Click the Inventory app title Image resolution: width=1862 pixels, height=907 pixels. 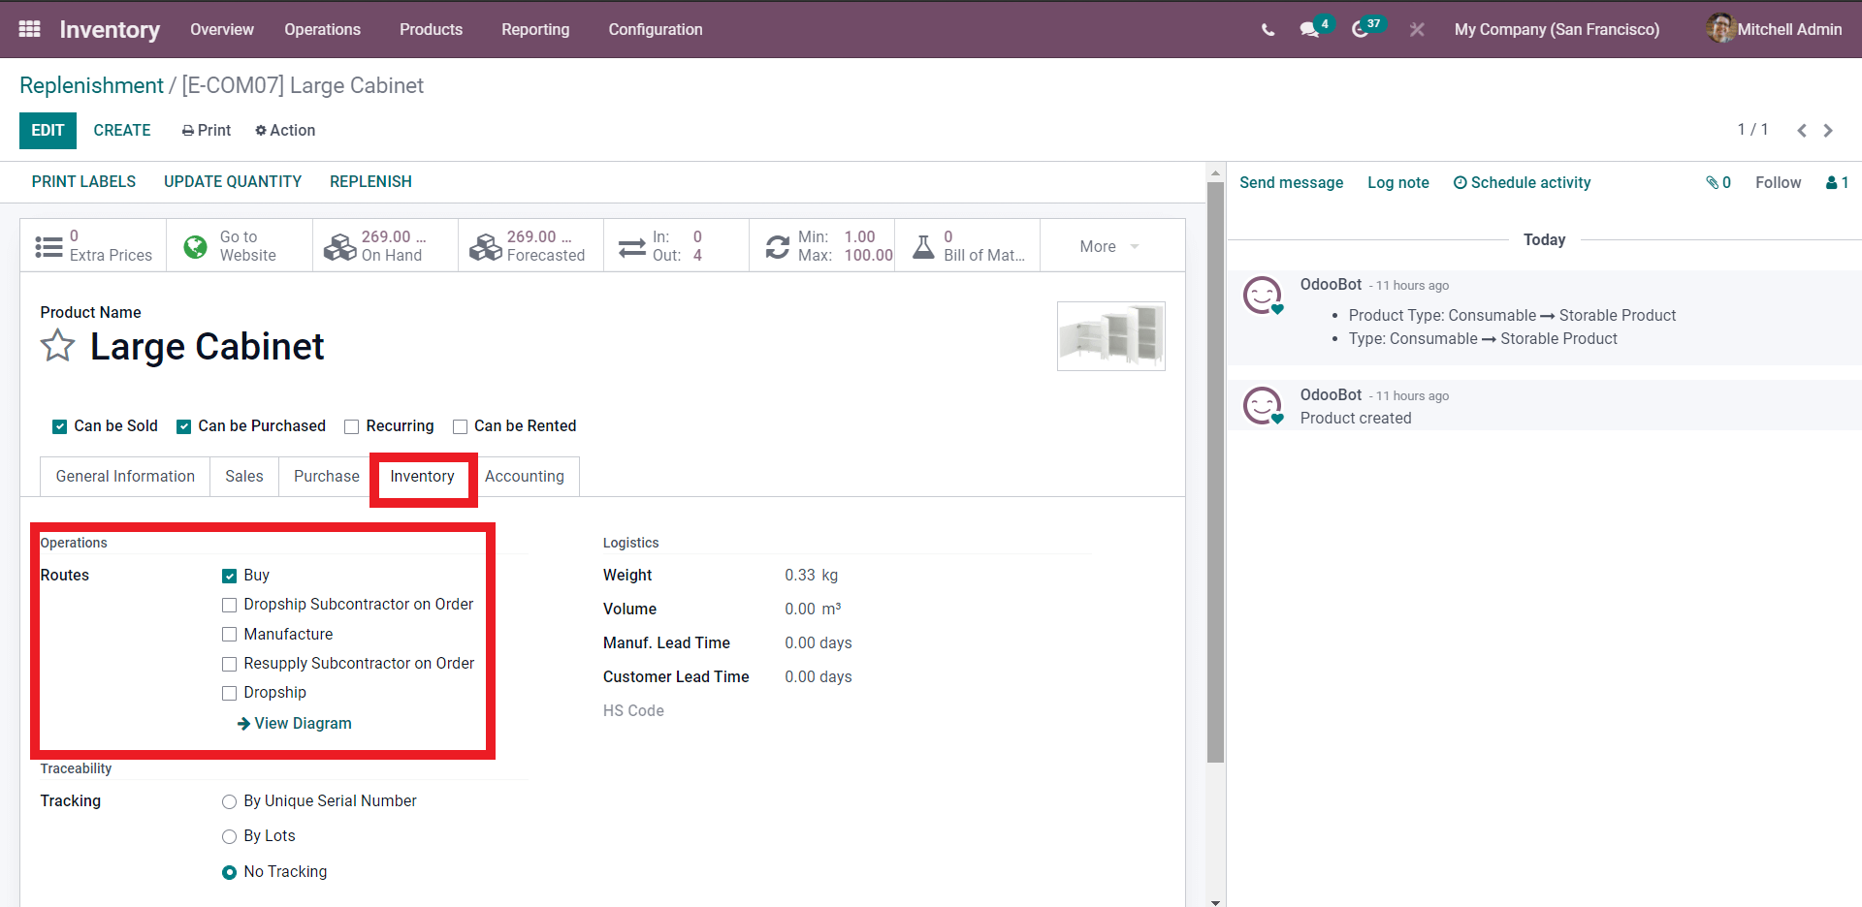pyautogui.click(x=110, y=29)
